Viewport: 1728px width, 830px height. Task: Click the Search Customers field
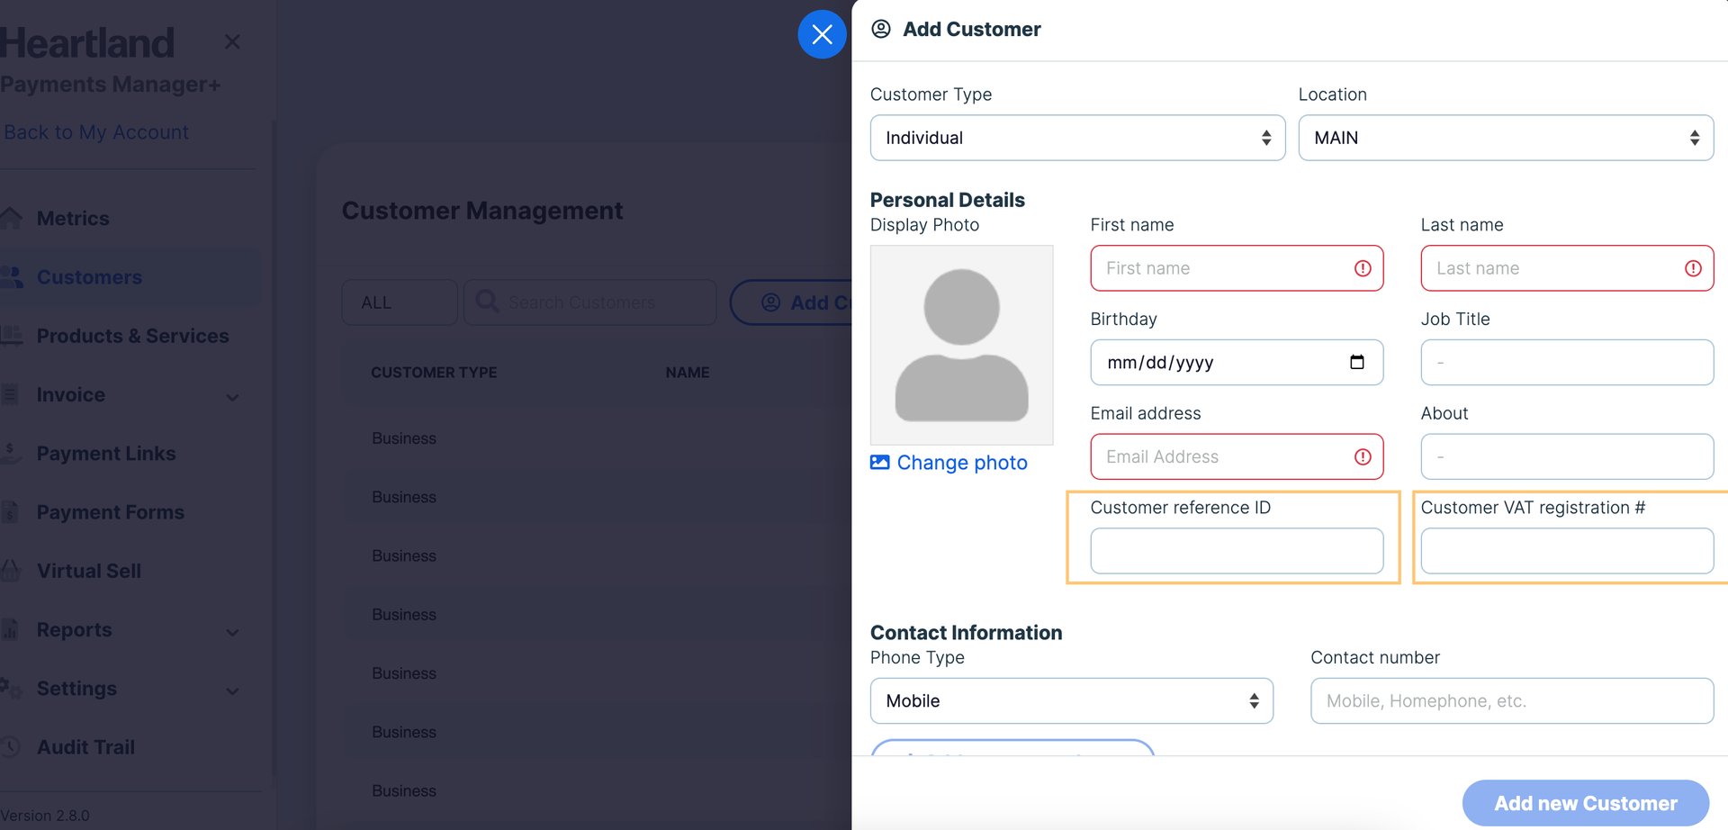pos(589,302)
